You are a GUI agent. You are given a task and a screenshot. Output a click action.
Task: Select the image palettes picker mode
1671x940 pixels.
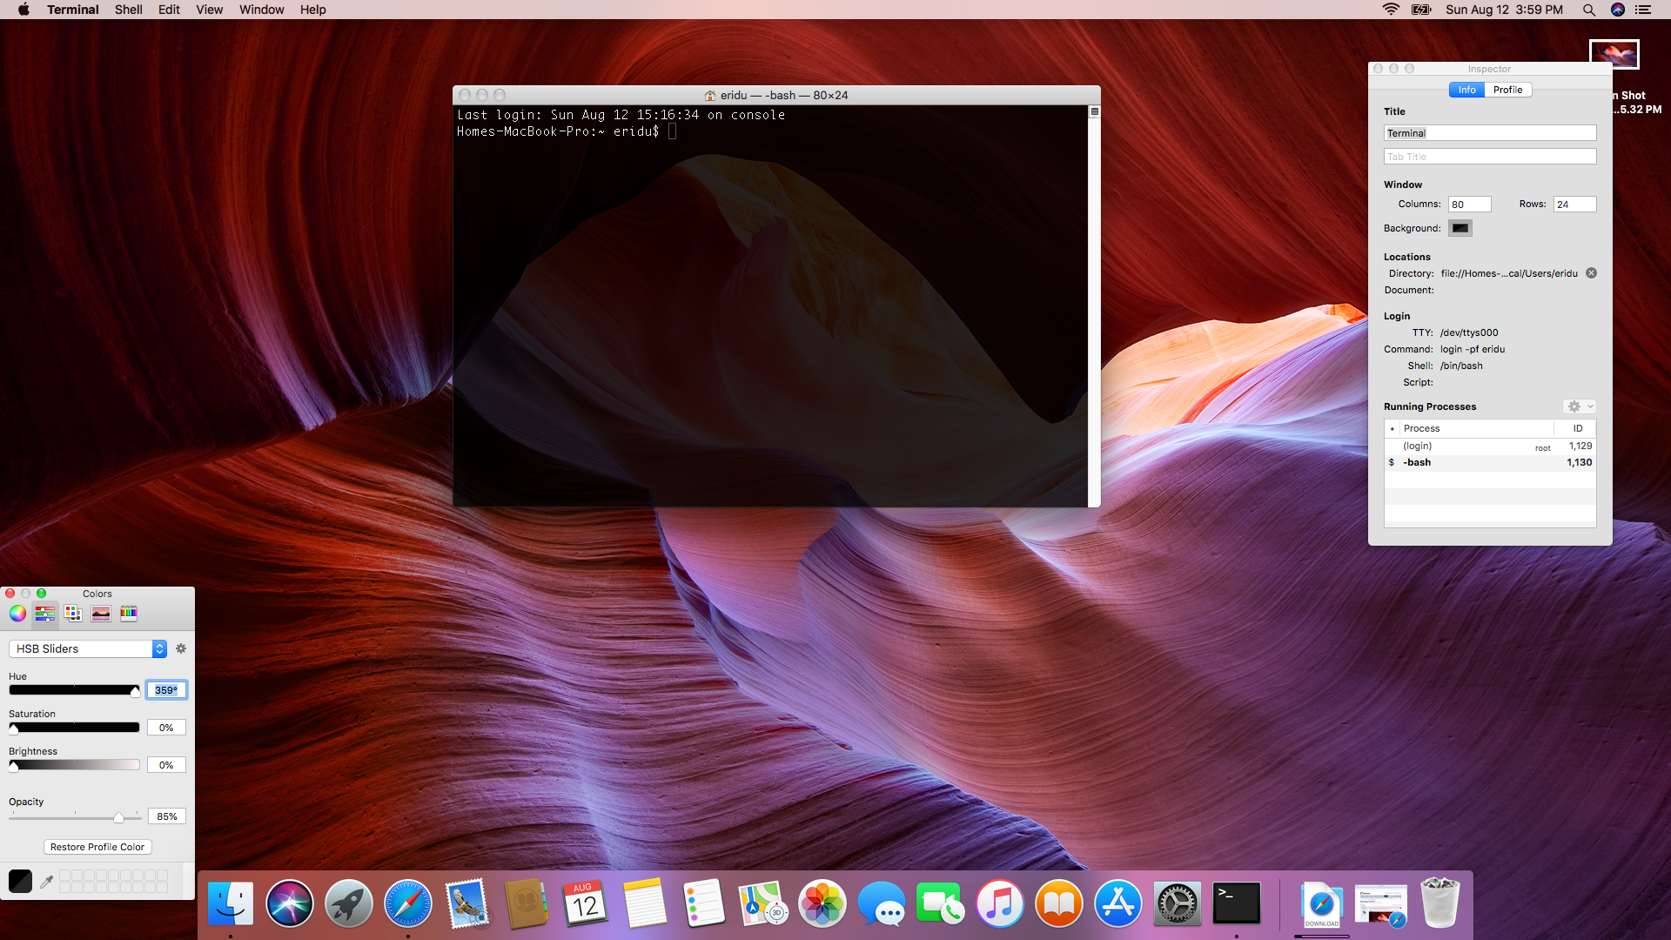(101, 614)
